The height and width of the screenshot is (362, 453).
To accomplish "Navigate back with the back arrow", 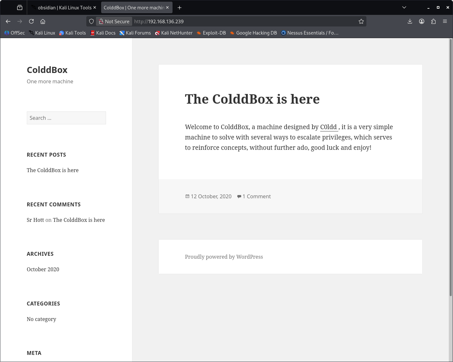I will 8,21.
